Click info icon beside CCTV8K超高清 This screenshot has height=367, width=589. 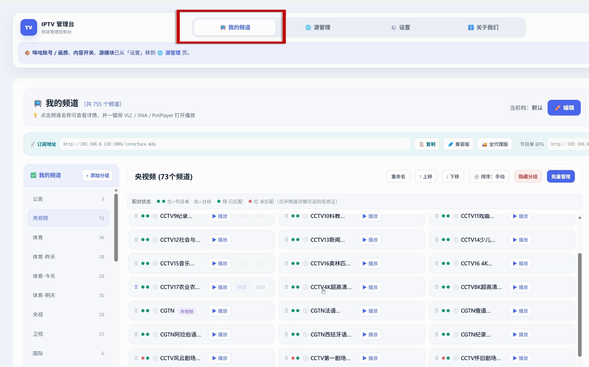tap(456, 287)
